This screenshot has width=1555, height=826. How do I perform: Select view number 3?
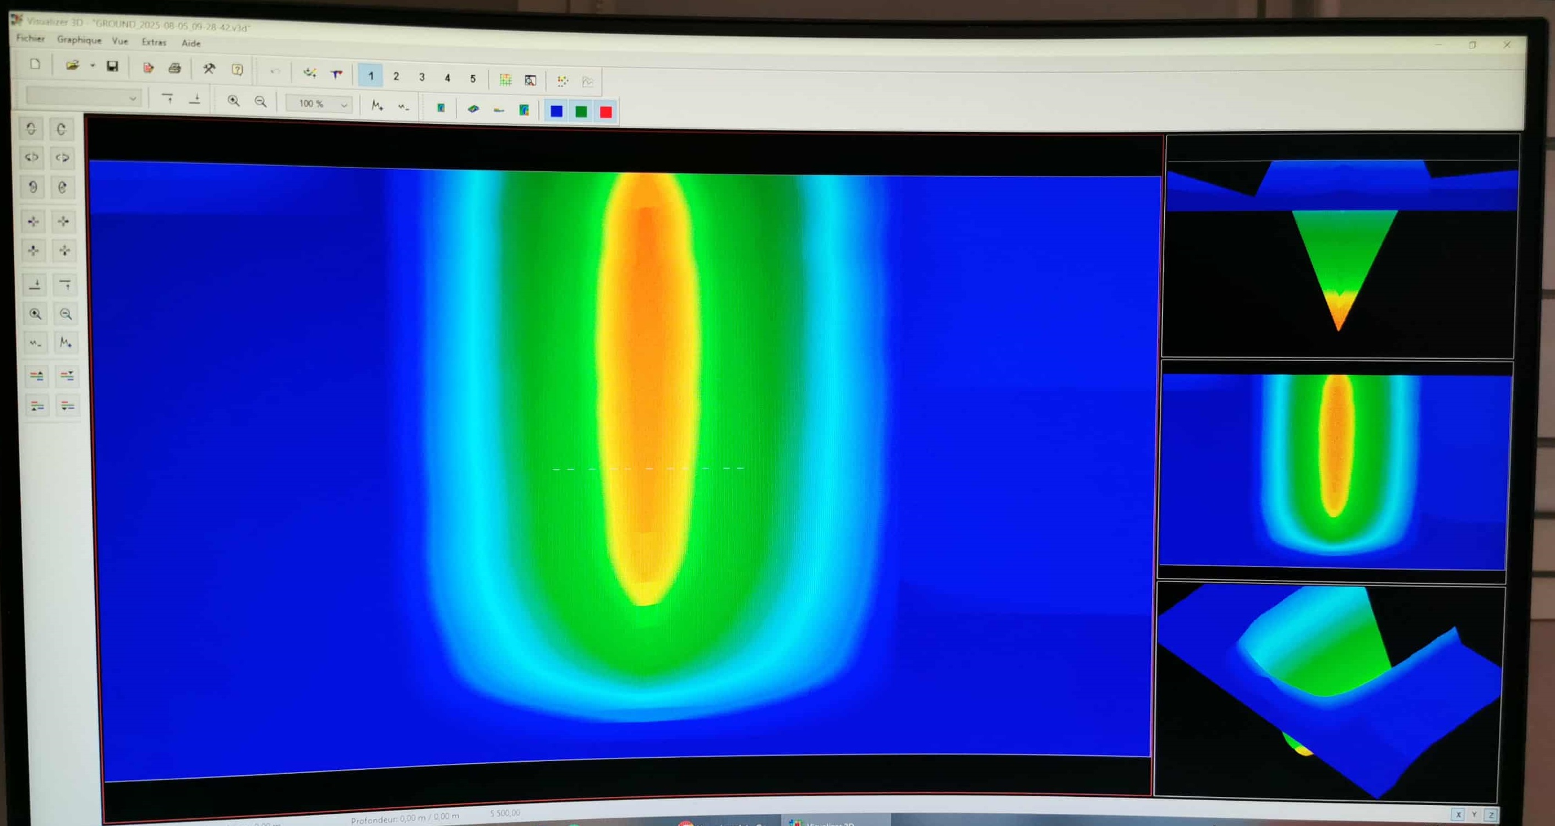coord(422,77)
